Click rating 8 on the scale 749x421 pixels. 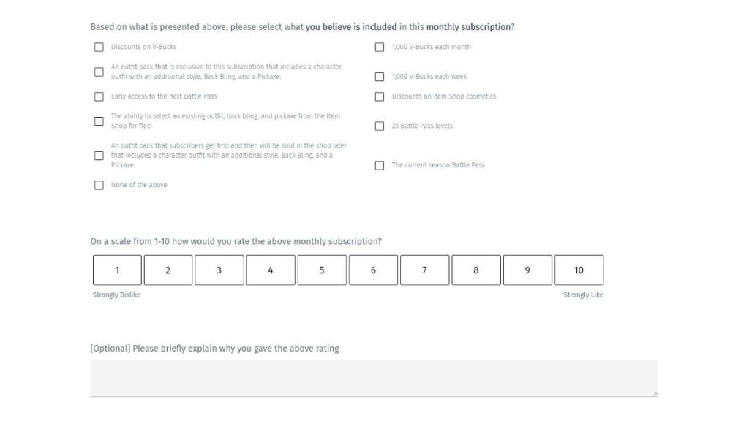click(x=476, y=270)
